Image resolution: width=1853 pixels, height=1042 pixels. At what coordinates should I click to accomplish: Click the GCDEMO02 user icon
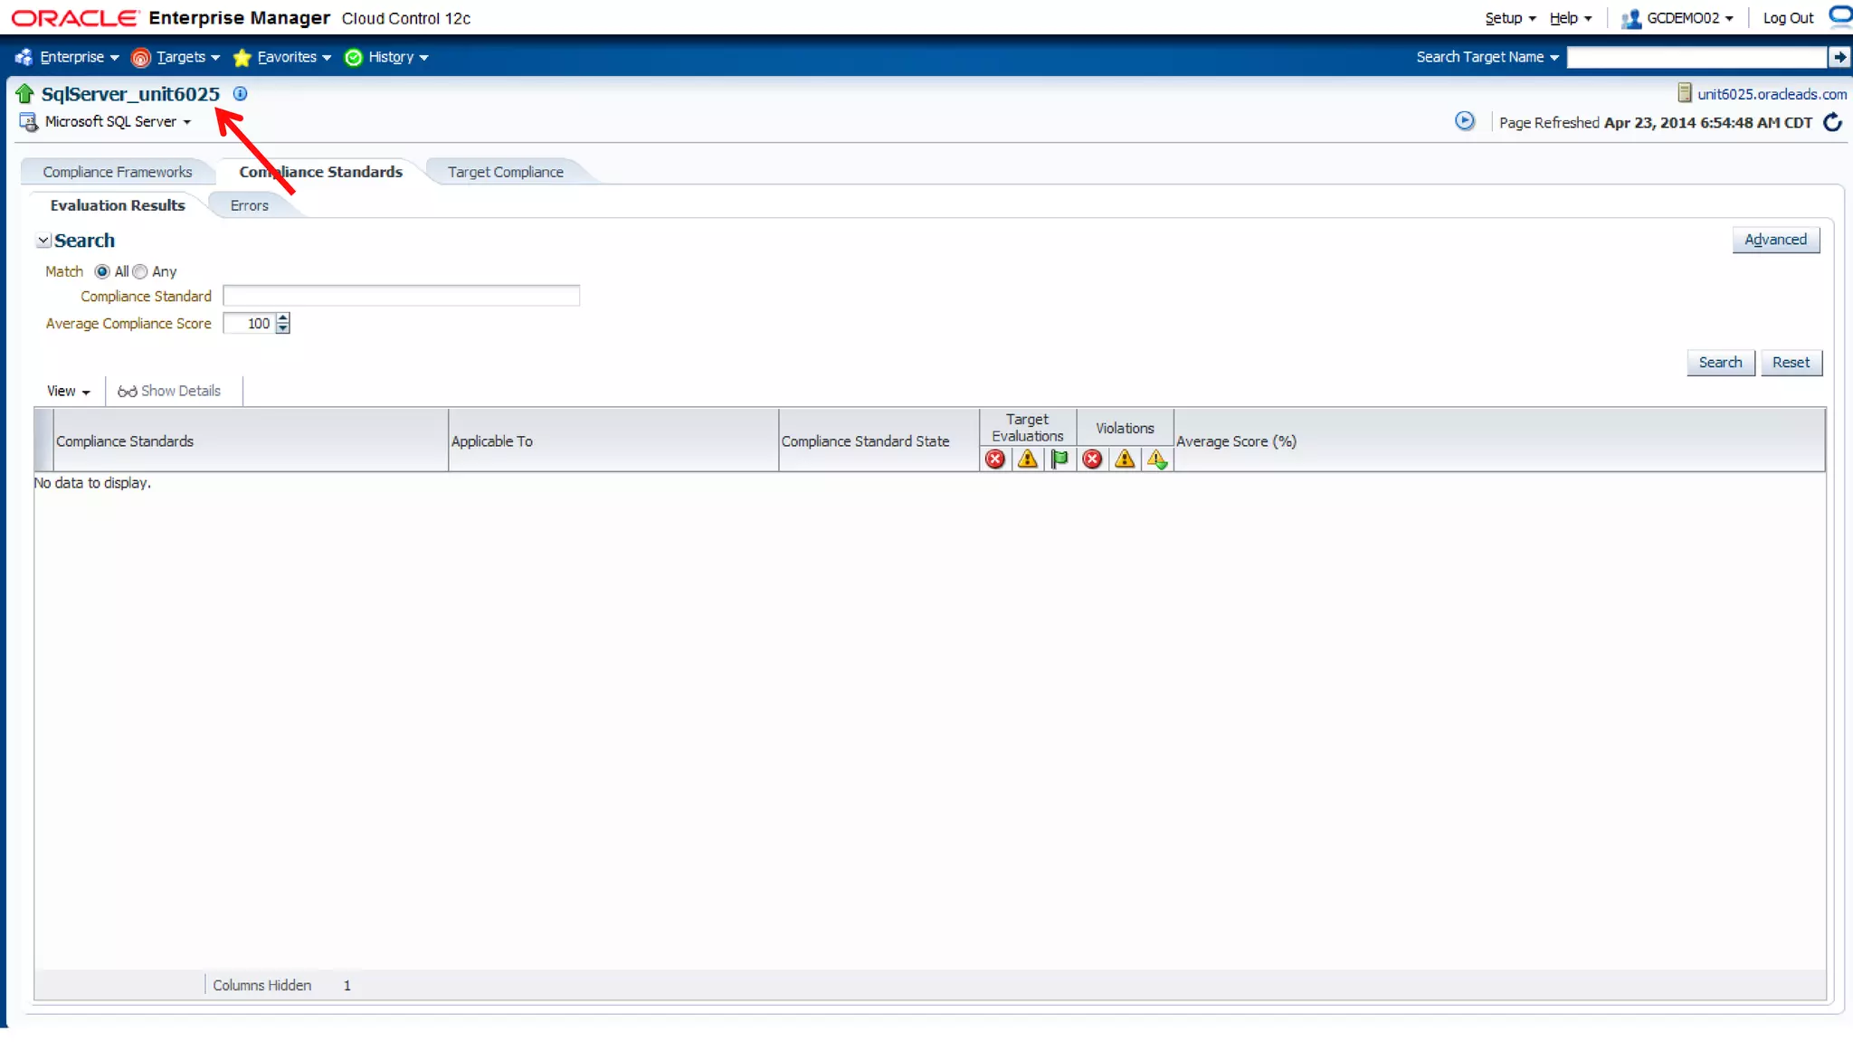click(x=1631, y=18)
